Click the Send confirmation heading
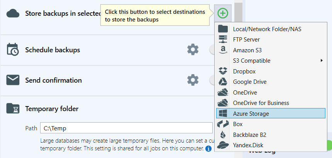Screen dimensions: 332x158 coord(53,80)
